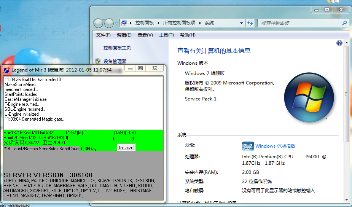Click the Windows 7 logo orb
Screen dimensions: 352x207
click(x=309, y=97)
